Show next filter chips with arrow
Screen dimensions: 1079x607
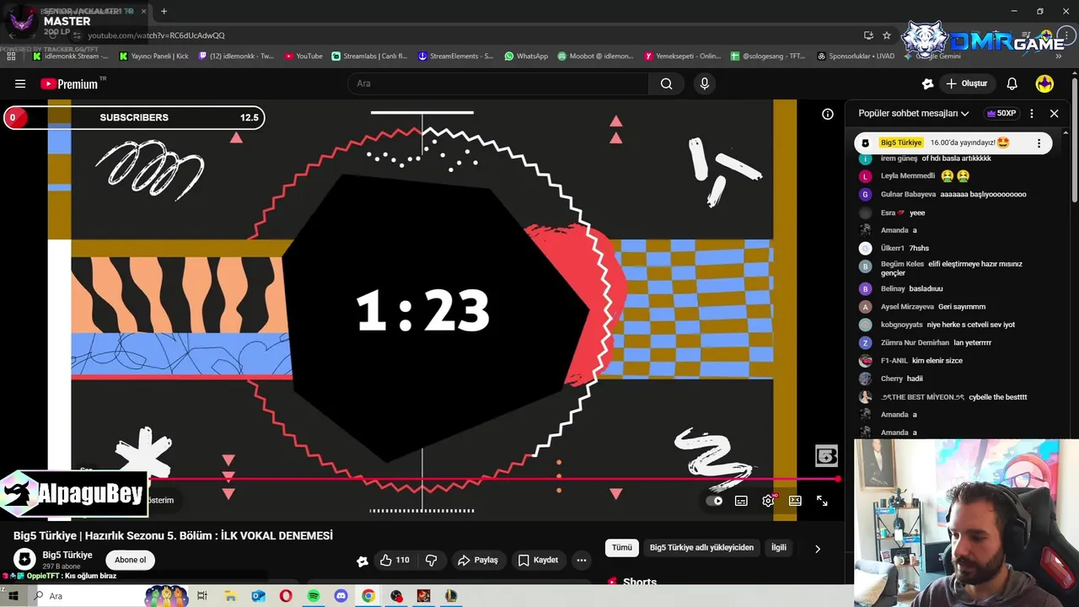coord(817,549)
